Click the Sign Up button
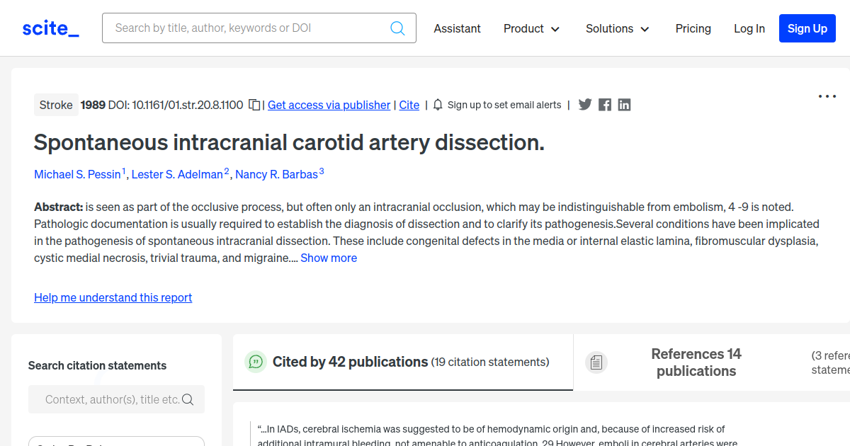This screenshot has height=446, width=850. point(807,28)
